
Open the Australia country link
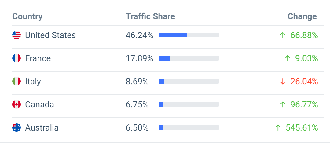pos(42,128)
